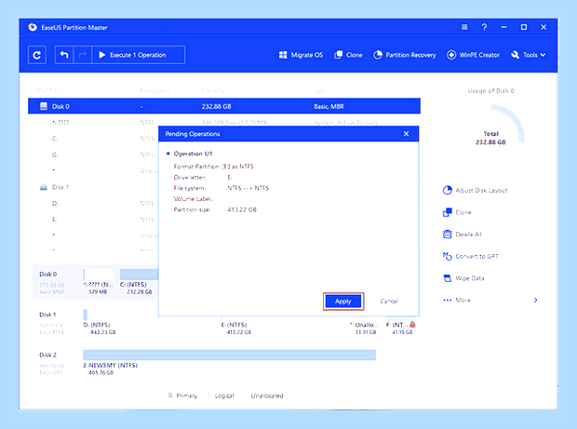
Task: Select the E: (NTFS) 413.22 GB block
Action: tap(236, 328)
